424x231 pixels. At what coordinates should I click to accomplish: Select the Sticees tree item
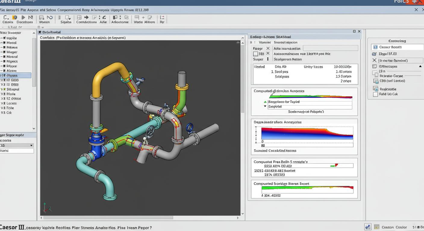(x=16, y=75)
